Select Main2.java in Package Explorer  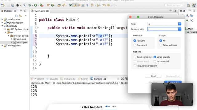22,42
